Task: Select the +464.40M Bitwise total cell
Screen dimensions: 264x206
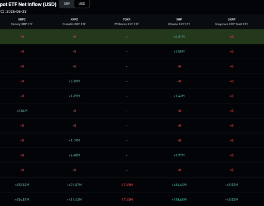Action: (179, 185)
